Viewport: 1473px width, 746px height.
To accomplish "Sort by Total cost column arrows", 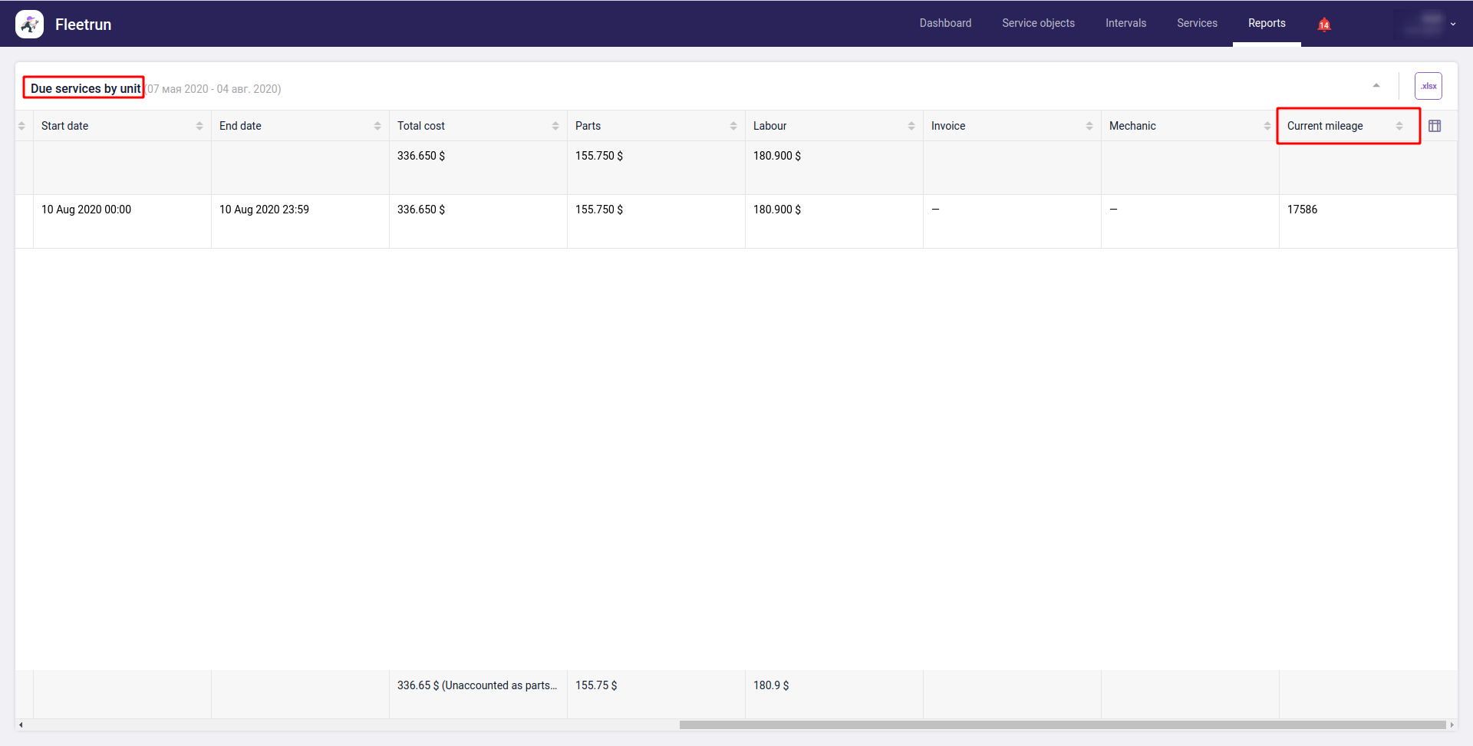I will click(x=555, y=126).
